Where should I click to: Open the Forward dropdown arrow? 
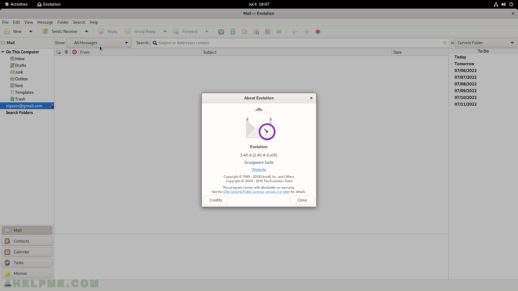point(207,32)
